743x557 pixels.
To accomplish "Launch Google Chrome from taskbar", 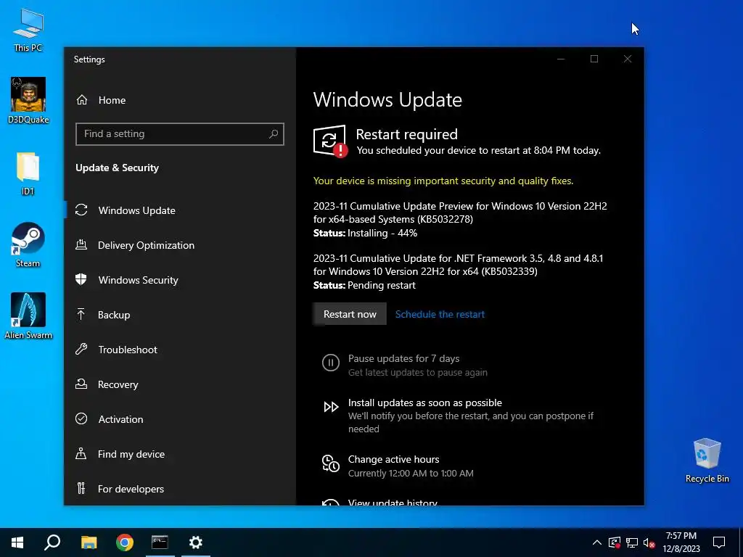I will coord(125,542).
